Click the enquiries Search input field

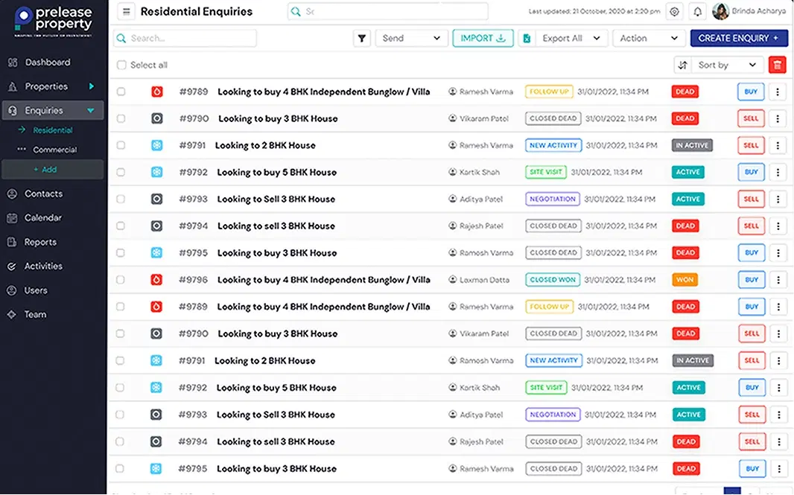(186, 39)
